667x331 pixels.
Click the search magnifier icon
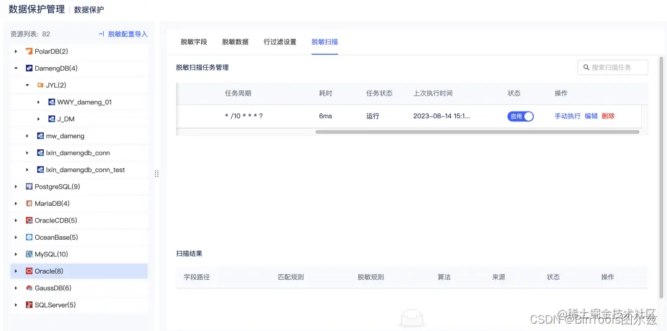click(x=586, y=67)
